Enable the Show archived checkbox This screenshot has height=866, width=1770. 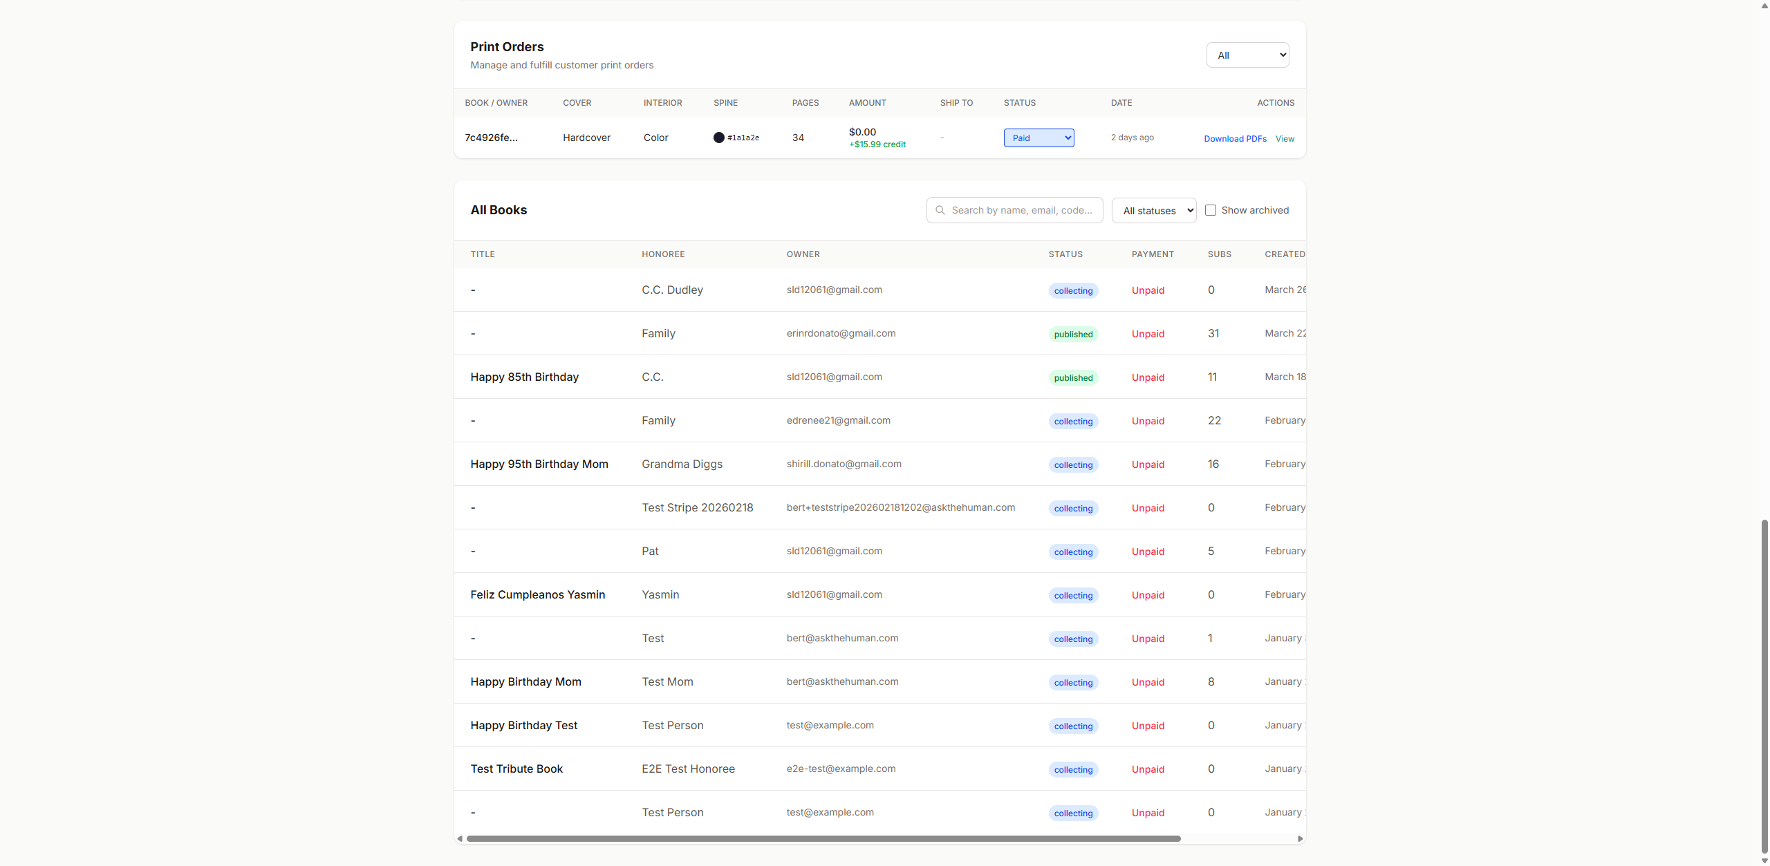1211,209
